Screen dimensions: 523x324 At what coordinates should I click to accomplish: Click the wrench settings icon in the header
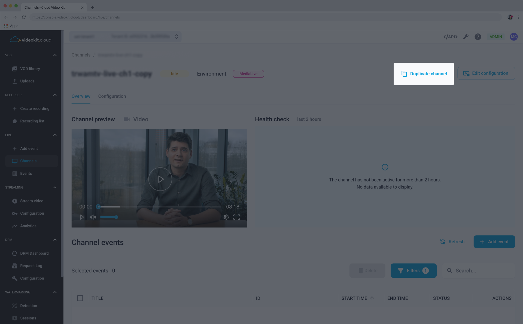(x=466, y=36)
